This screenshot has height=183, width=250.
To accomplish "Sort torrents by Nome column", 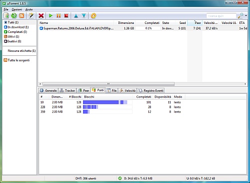I will click(76, 23).
